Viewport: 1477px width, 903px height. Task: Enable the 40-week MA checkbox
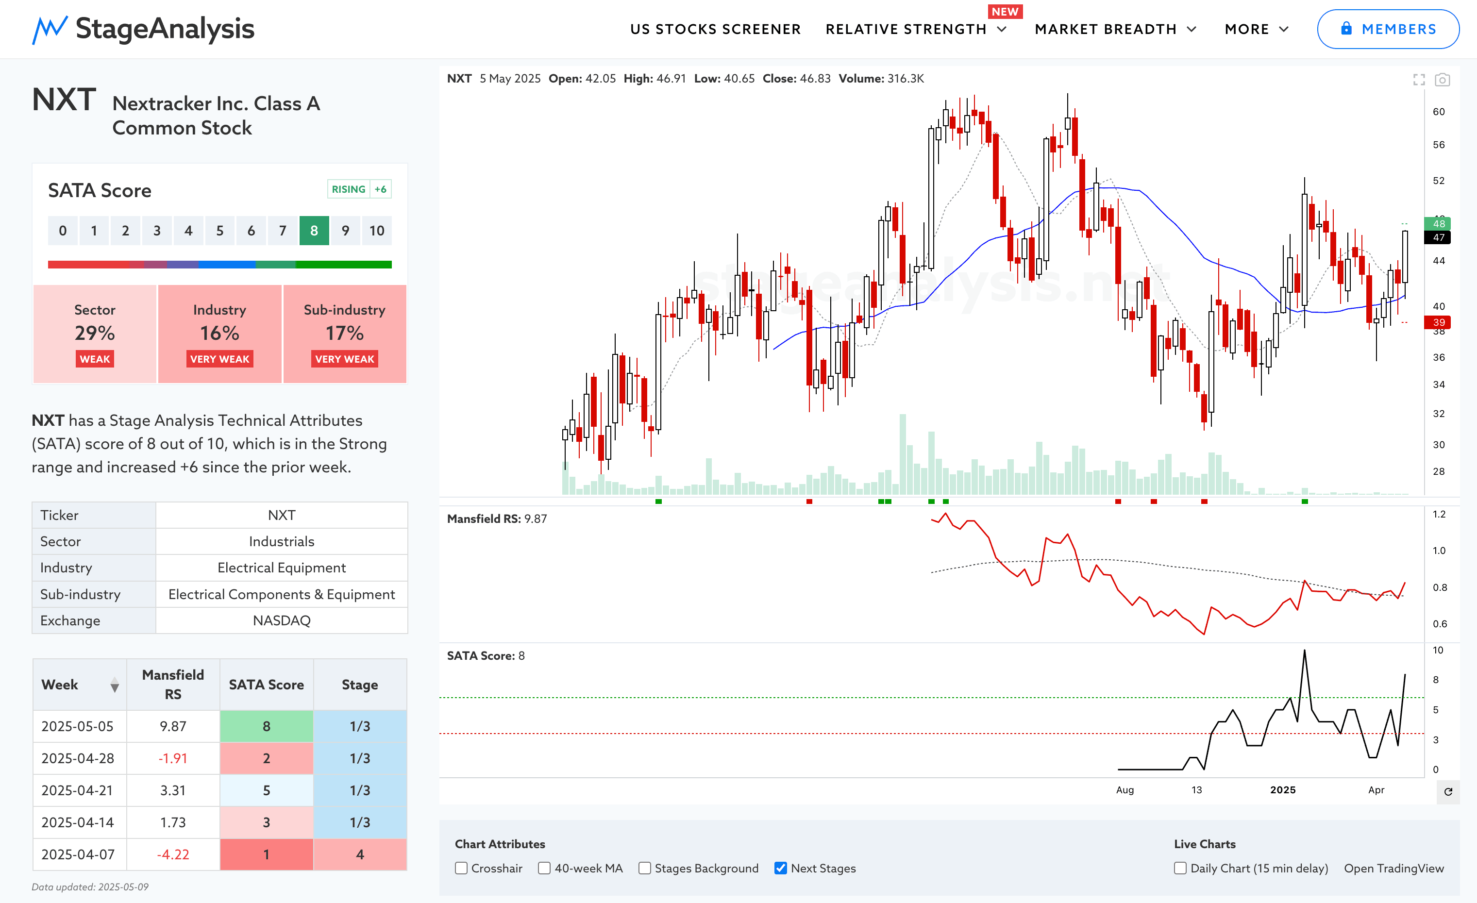pyautogui.click(x=544, y=868)
